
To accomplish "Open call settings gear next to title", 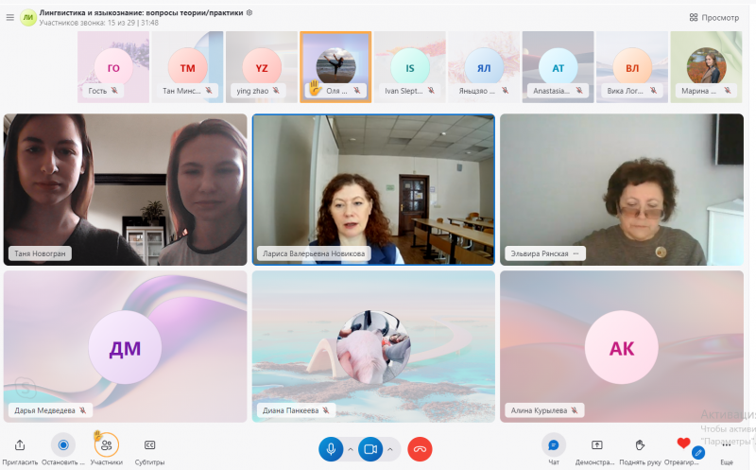I will coord(249,12).
